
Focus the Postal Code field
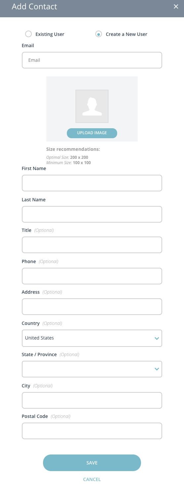[92, 431]
